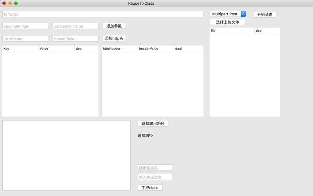Click the 接口地址 URL input field
Image resolution: width=313 pixels, height=196 pixels.
(103, 14)
